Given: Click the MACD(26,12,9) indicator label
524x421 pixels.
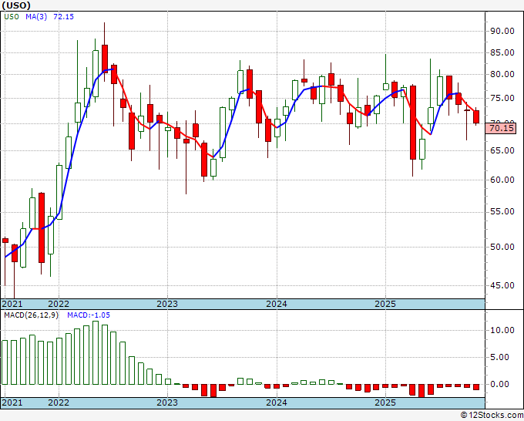Looking at the screenshot, I should 31,315.
